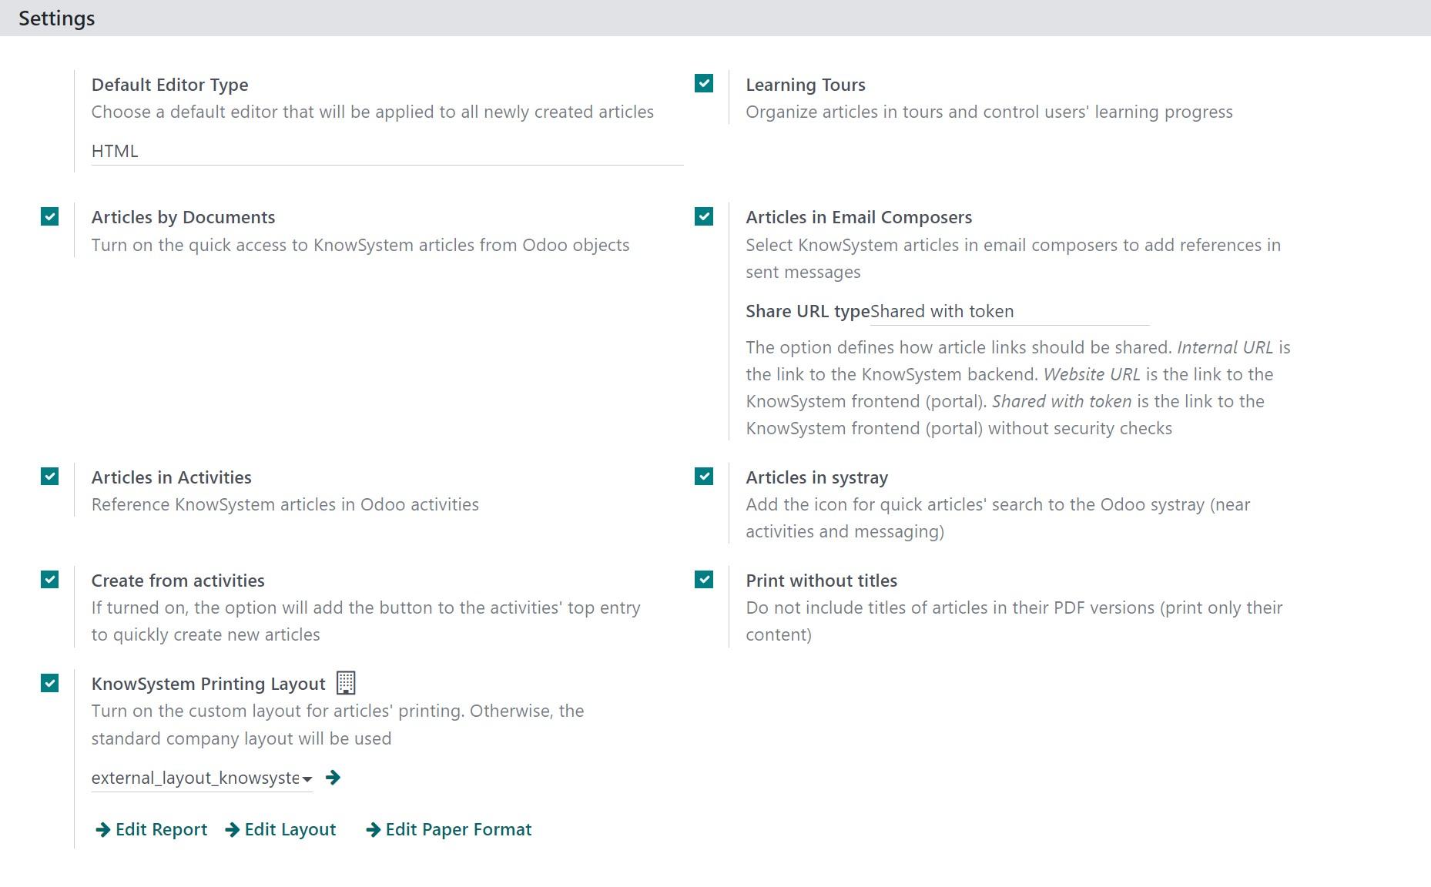Toggle the Articles by Documents checkbox

(50, 216)
